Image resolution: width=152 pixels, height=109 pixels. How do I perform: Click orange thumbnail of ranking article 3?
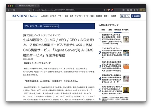(x=126, y=67)
